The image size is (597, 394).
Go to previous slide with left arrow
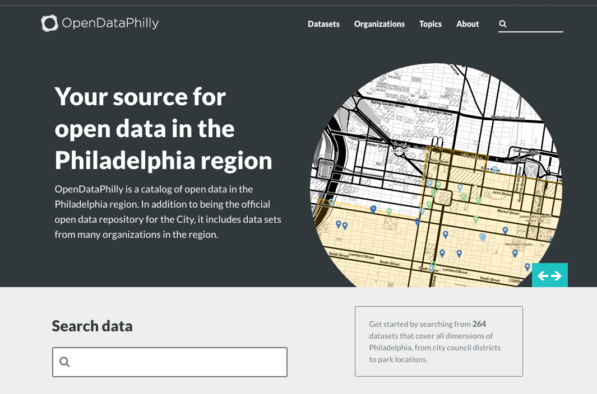pyautogui.click(x=542, y=276)
